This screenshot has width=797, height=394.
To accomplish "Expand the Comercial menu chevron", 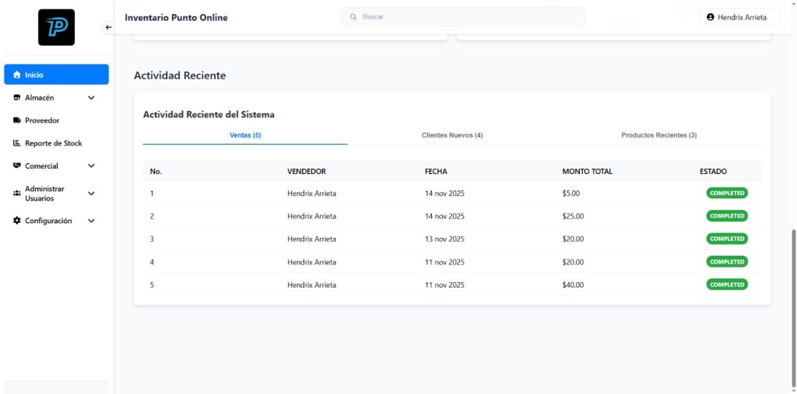I will click(91, 166).
